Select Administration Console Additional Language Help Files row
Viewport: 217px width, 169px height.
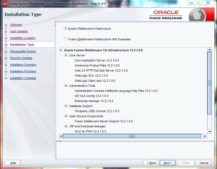[x=116, y=91]
